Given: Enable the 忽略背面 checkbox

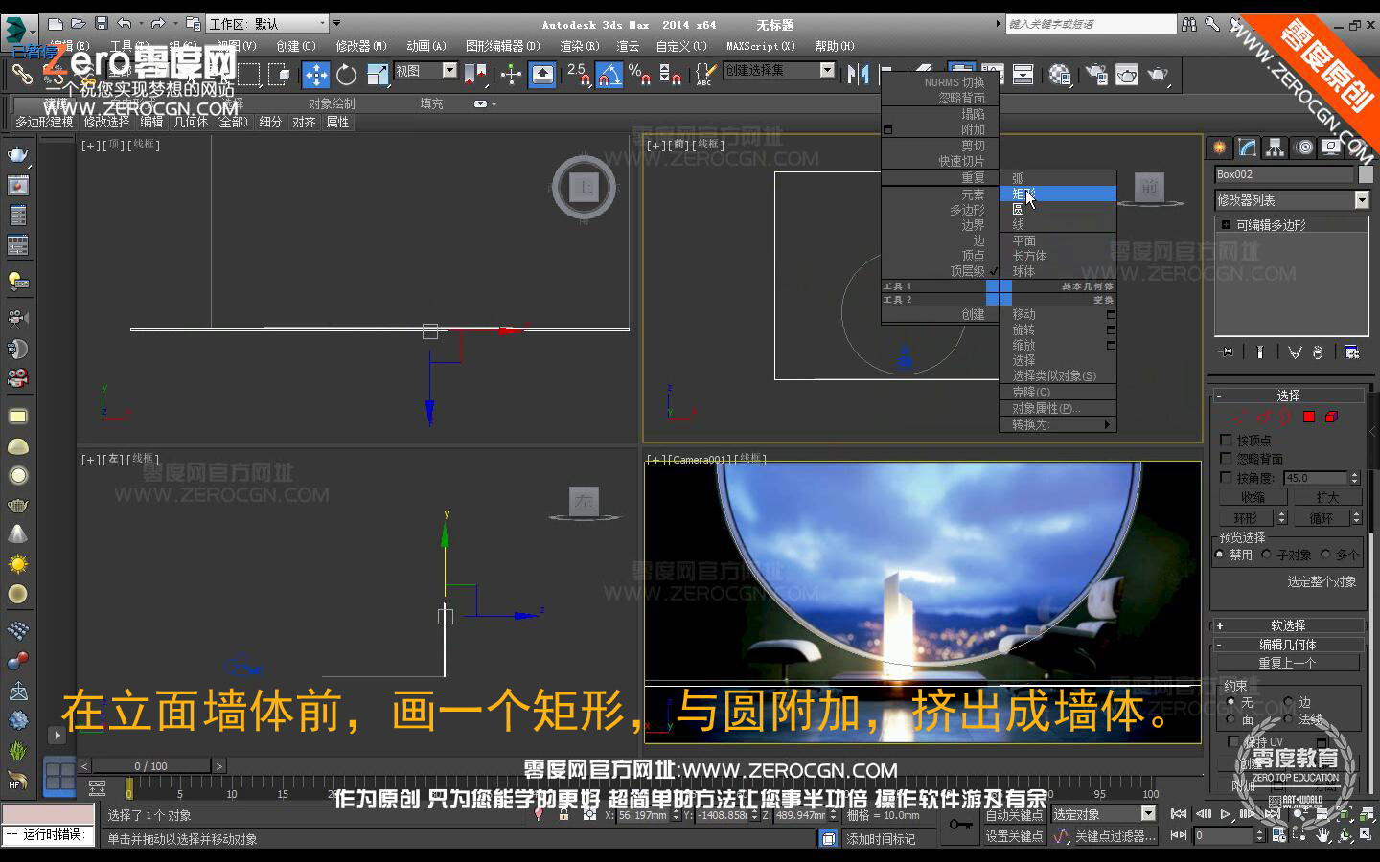Looking at the screenshot, I should (1226, 459).
